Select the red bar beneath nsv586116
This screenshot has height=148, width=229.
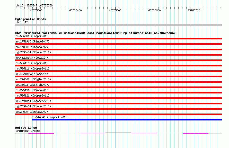(x=118, y=71)
